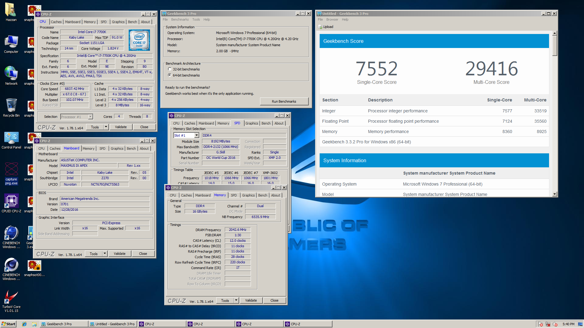Viewport: 584px width, 328px height.
Task: Launch capture png.exe desktop icon
Action: point(11,174)
